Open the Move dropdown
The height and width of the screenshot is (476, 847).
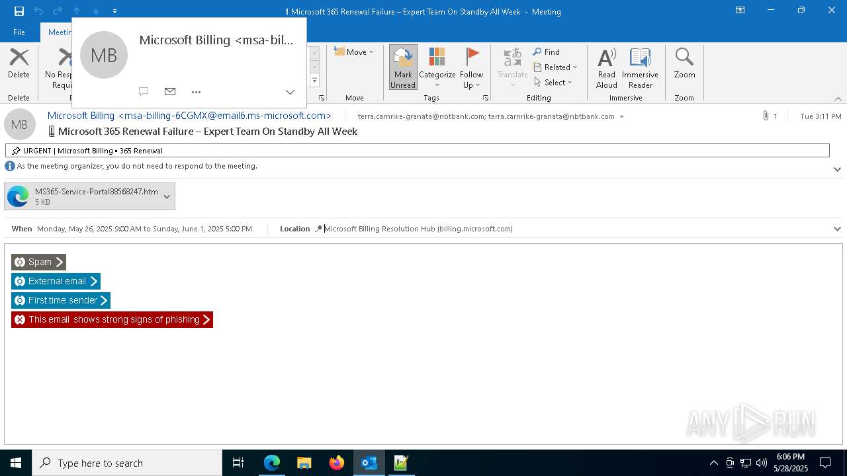point(354,52)
